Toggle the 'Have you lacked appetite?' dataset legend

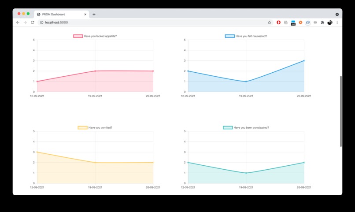95,36
